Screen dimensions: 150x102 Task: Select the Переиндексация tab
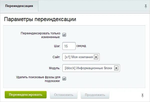(19, 6)
